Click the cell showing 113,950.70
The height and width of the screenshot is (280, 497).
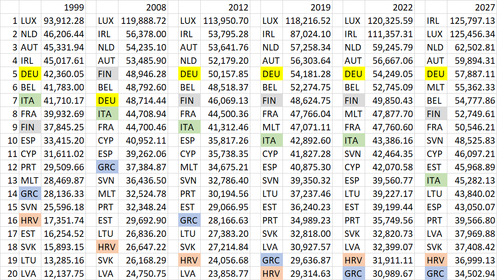226,21
